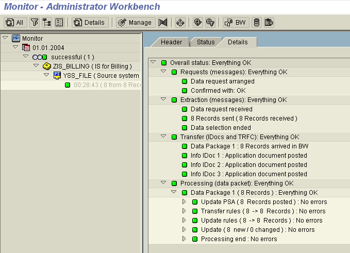
Task: Click green icon beside Data request received
Action: point(185,109)
